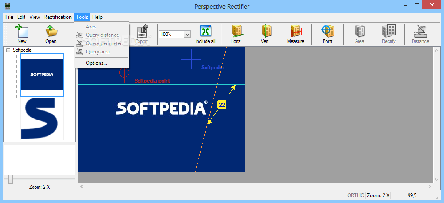Click the horizontal scrollbar left arrow
The image size is (444, 203).
(82, 186)
